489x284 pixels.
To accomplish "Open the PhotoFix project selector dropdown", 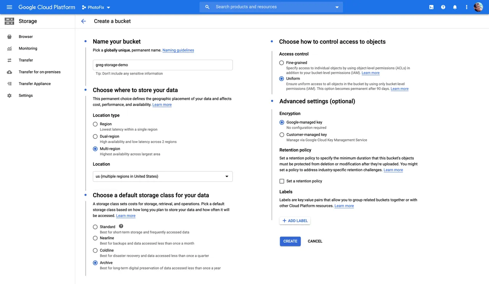I will point(96,7).
